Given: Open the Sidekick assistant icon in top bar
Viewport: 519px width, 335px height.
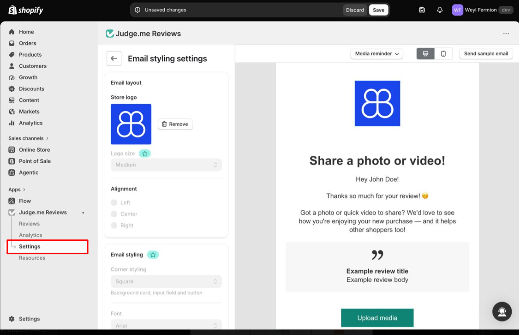Looking at the screenshot, I should coord(422,10).
